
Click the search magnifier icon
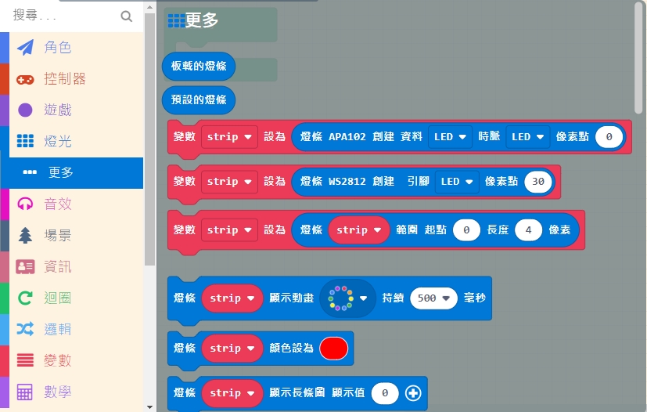pos(127,16)
